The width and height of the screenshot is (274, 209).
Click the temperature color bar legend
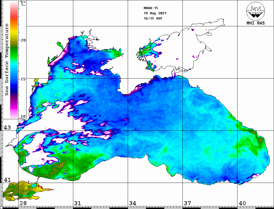14,60
